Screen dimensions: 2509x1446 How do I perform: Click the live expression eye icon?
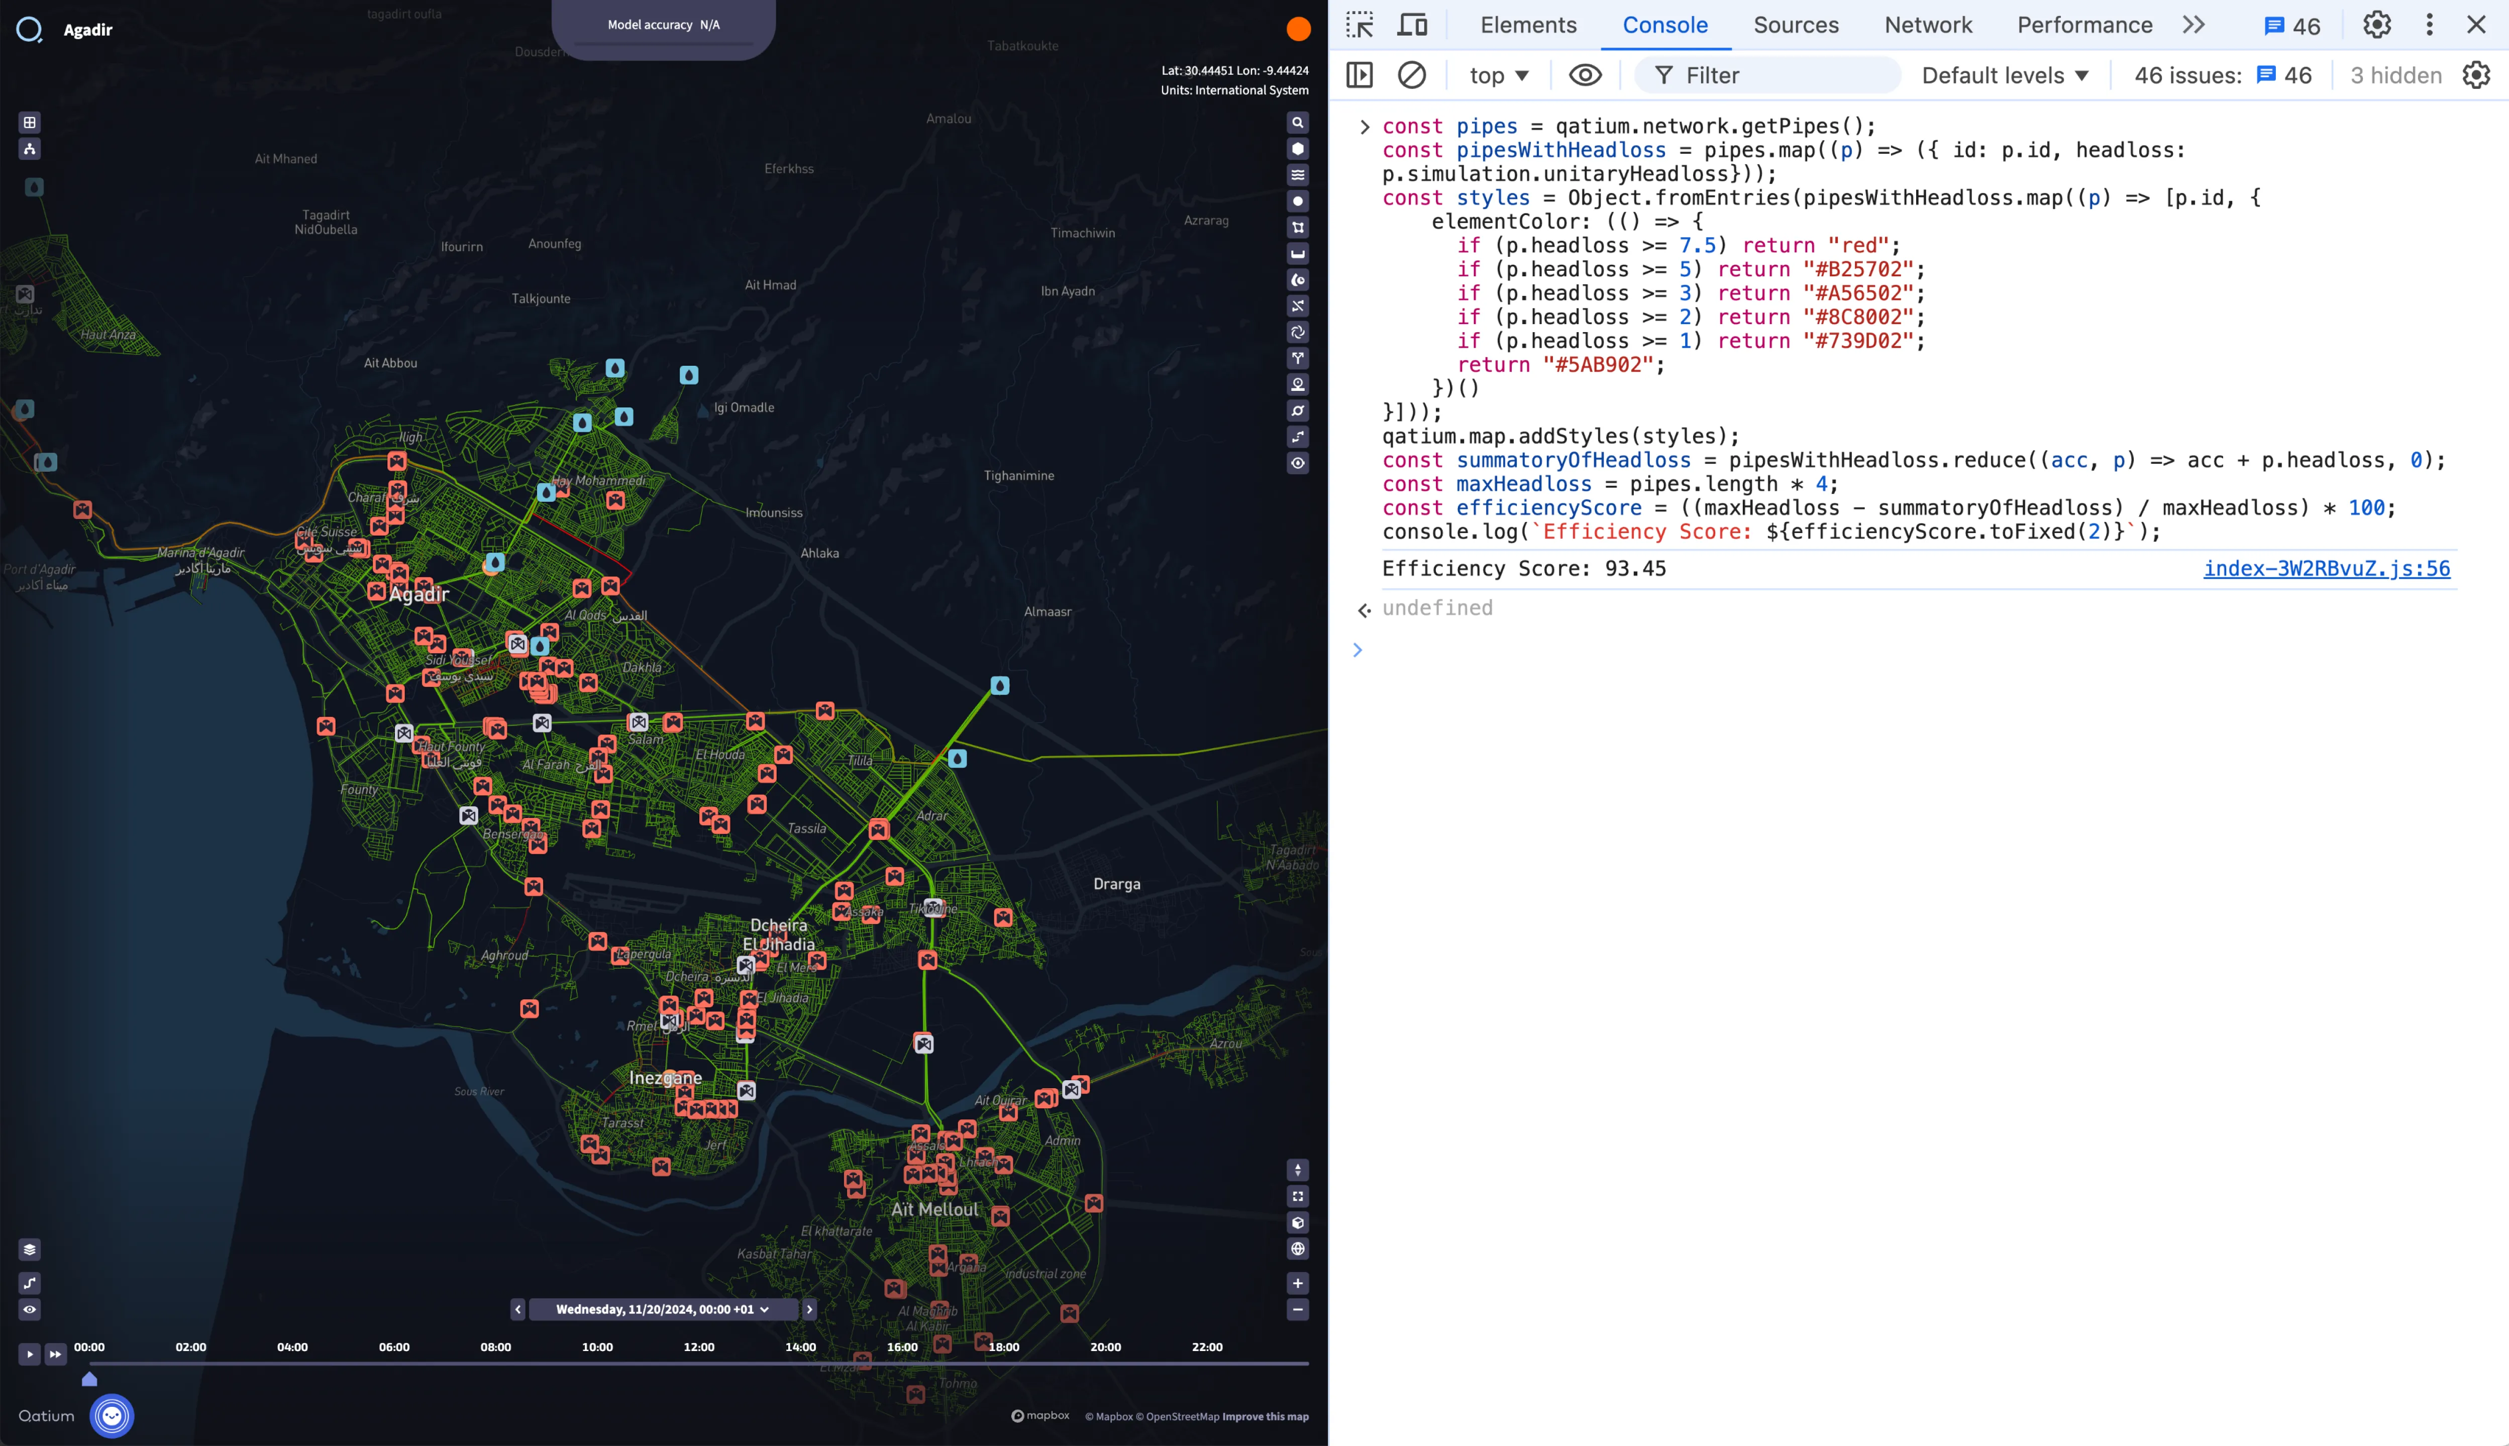pyautogui.click(x=1585, y=75)
